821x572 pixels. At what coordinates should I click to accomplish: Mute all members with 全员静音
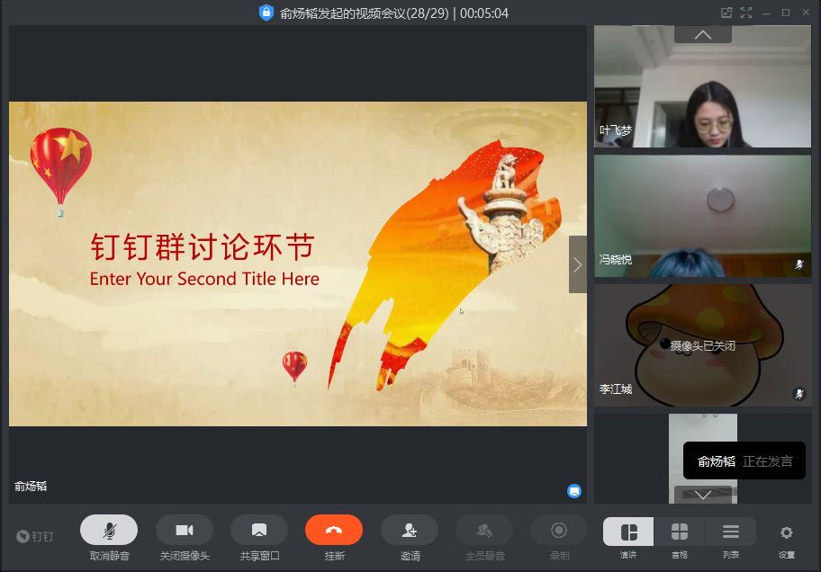coord(484,530)
